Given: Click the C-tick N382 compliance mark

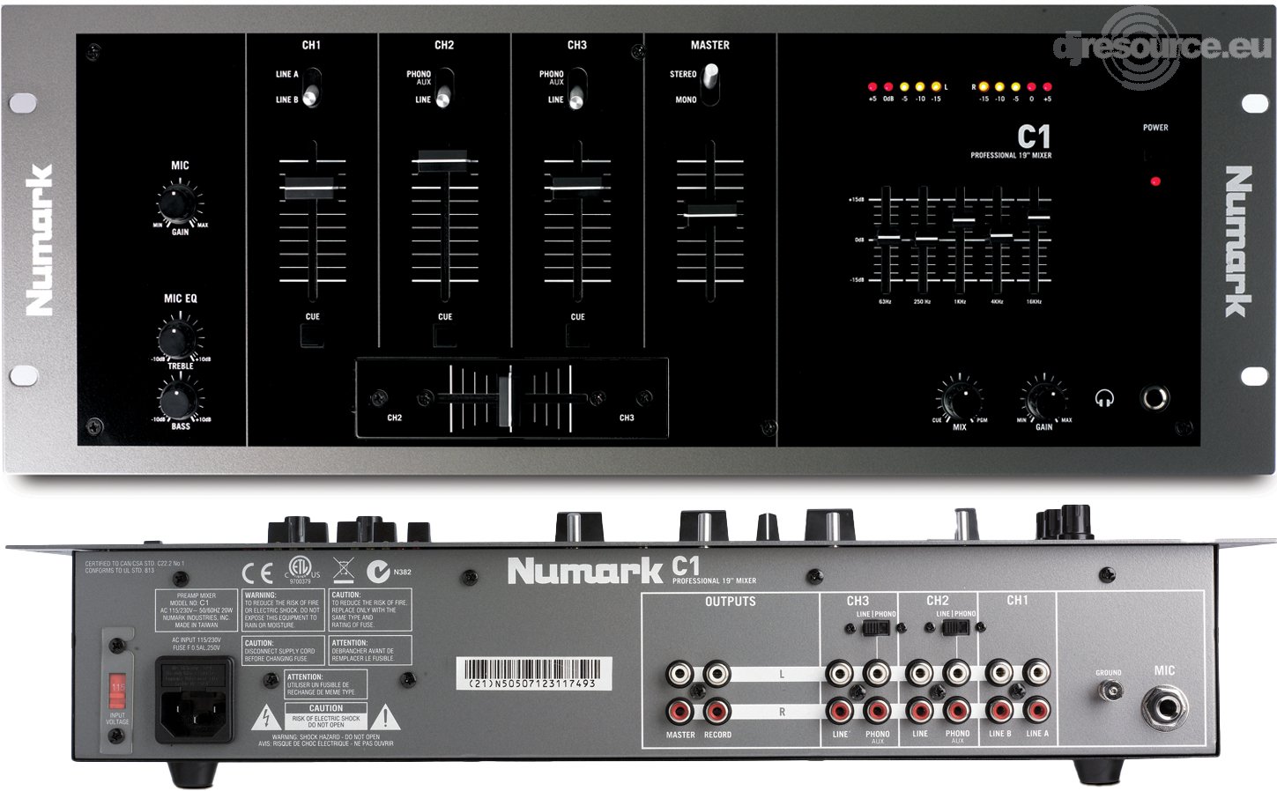Looking at the screenshot, I should click(388, 572).
